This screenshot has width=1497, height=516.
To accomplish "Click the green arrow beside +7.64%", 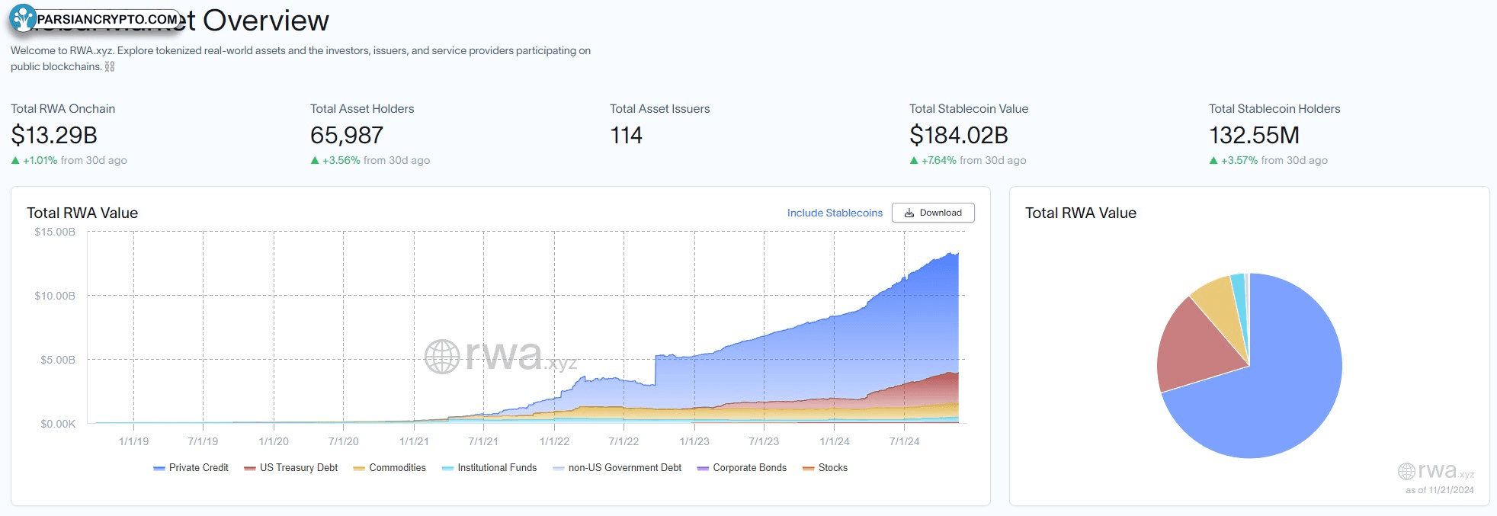I will click(x=914, y=161).
